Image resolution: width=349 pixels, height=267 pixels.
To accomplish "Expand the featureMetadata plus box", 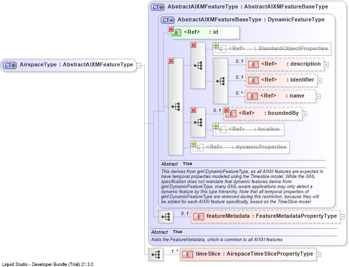I will (343, 217).
